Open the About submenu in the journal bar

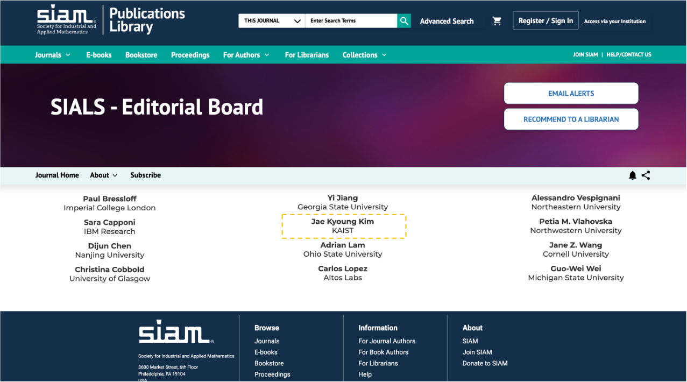pos(104,175)
